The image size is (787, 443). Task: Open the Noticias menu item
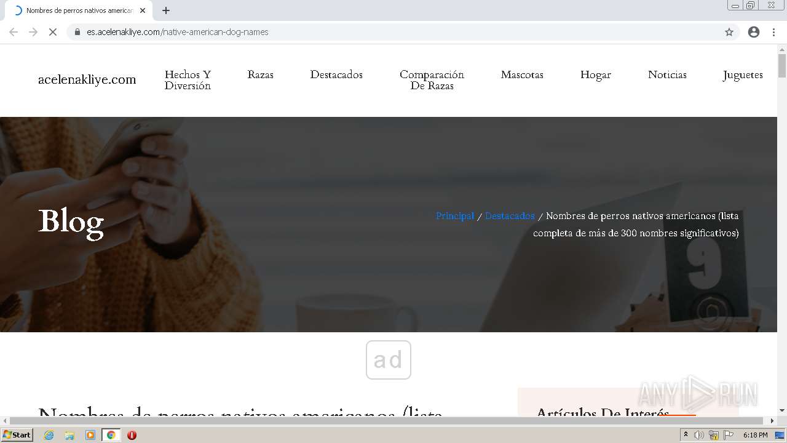click(x=667, y=74)
